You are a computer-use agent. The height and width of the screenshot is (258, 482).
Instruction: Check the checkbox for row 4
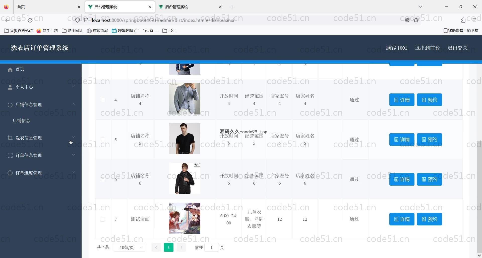coord(103,100)
